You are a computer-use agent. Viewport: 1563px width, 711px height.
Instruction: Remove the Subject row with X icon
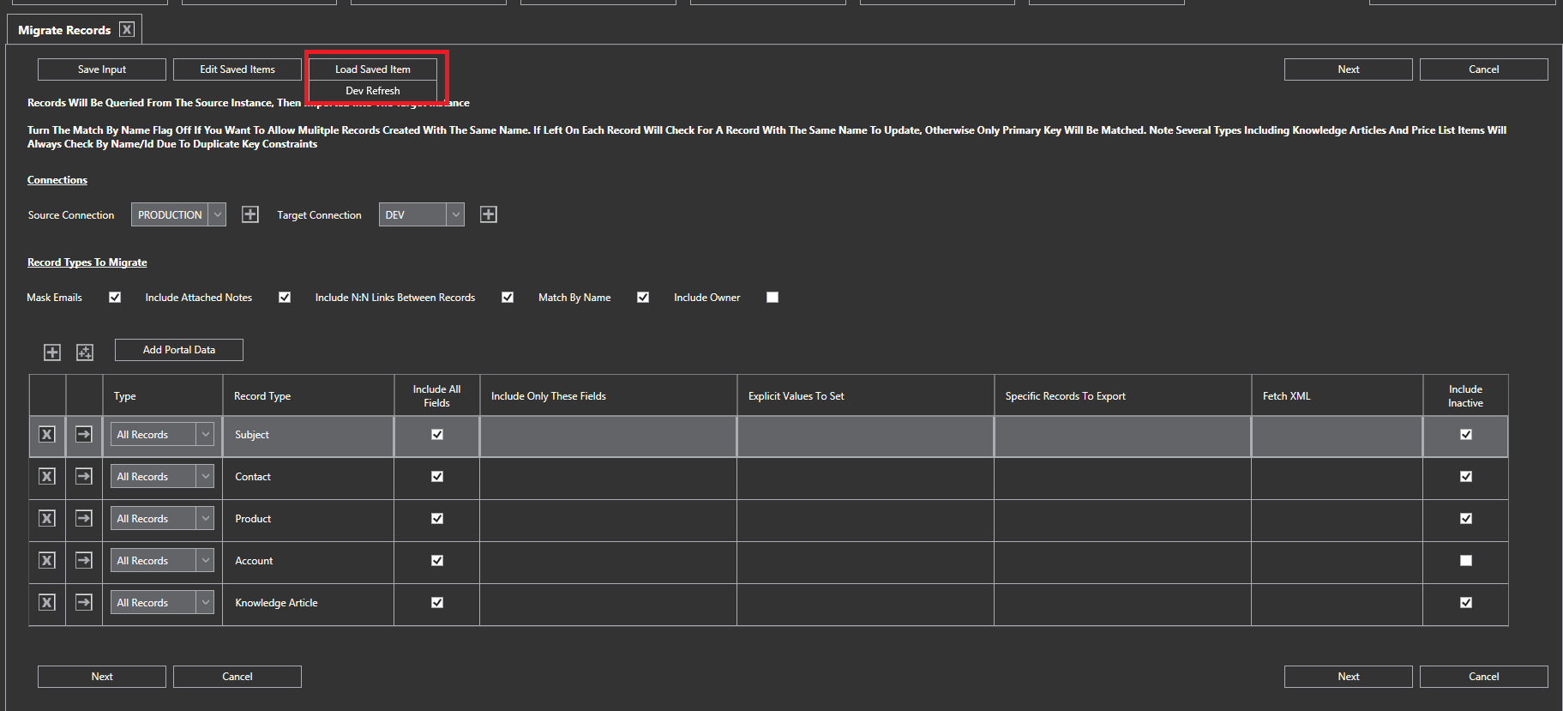coord(47,435)
